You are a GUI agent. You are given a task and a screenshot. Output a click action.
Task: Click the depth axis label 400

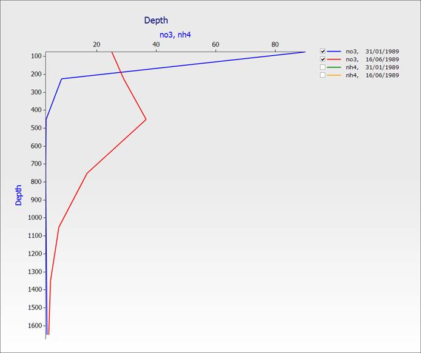tap(36, 110)
